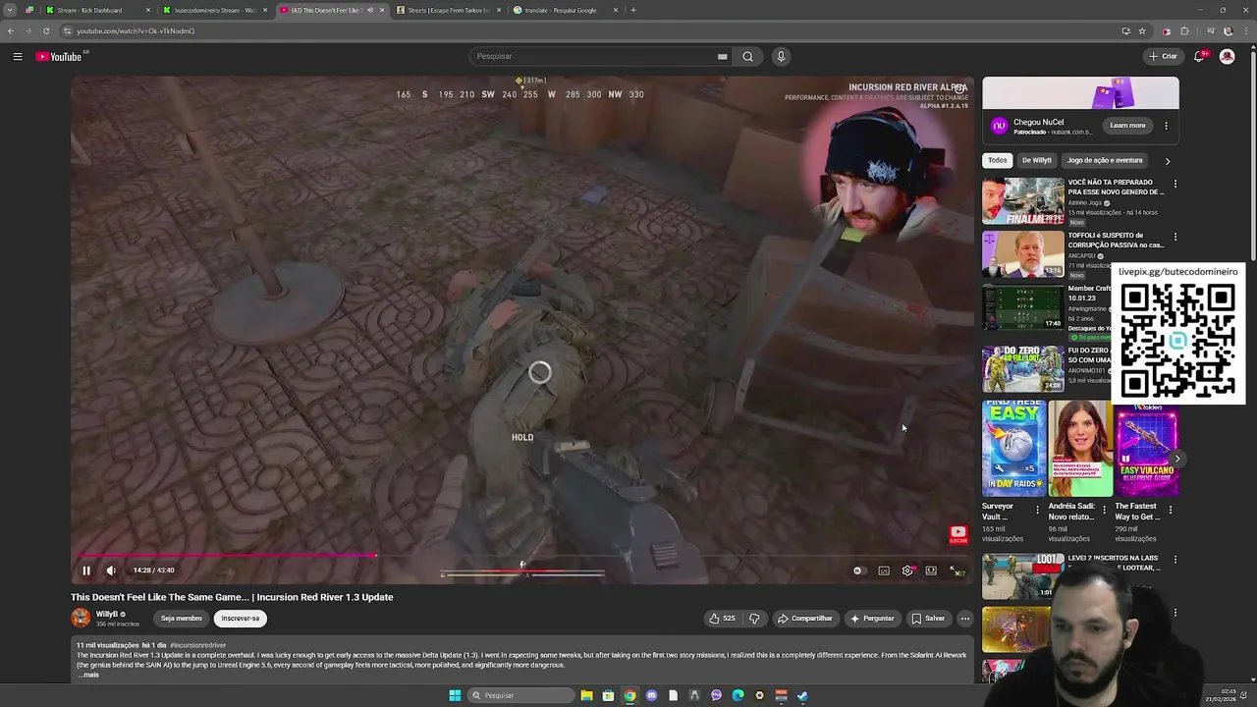1257x707 pixels.
Task: Click the Learn more ad button
Action: click(1127, 126)
